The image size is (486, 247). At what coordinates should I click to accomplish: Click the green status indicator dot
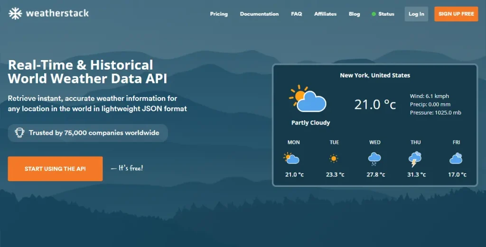[374, 14]
